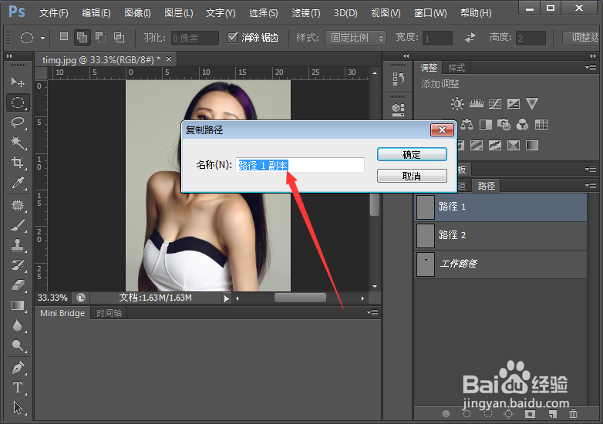Select the 路径 2 row
This screenshot has height=424, width=603.
501,235
